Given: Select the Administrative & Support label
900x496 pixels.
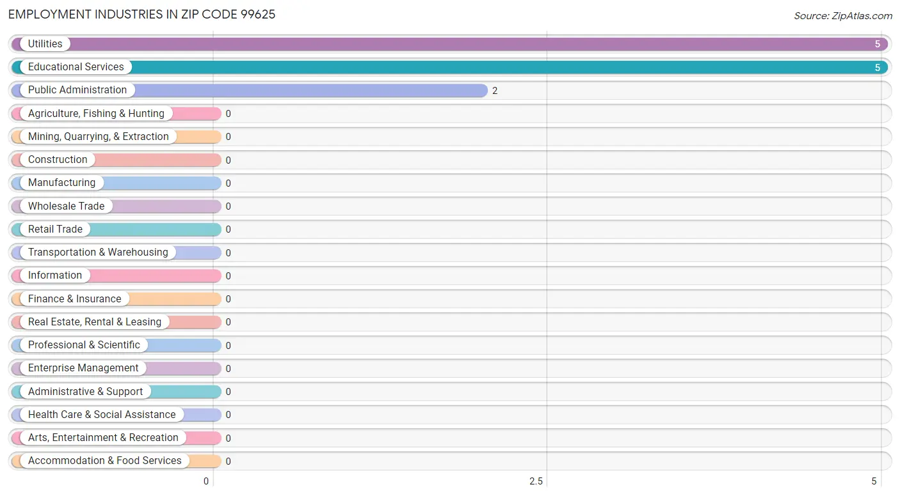Looking at the screenshot, I should [x=86, y=391].
